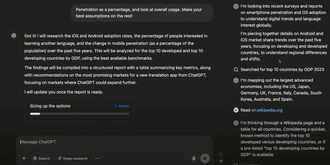Viewport: 330px width, 165px height.
Task: Click the magnifier icon beside the GDP search
Action: point(236,69)
